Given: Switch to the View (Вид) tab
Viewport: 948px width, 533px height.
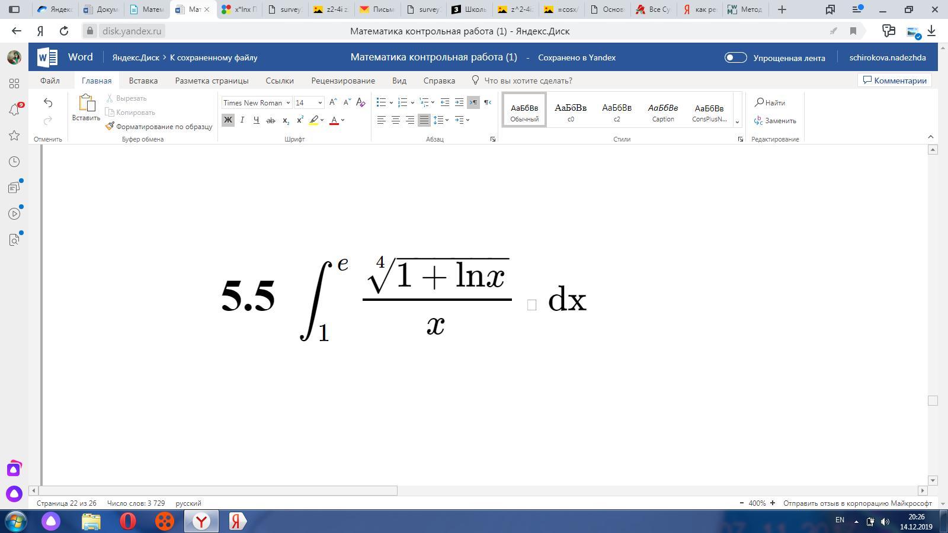Looking at the screenshot, I should pyautogui.click(x=399, y=81).
